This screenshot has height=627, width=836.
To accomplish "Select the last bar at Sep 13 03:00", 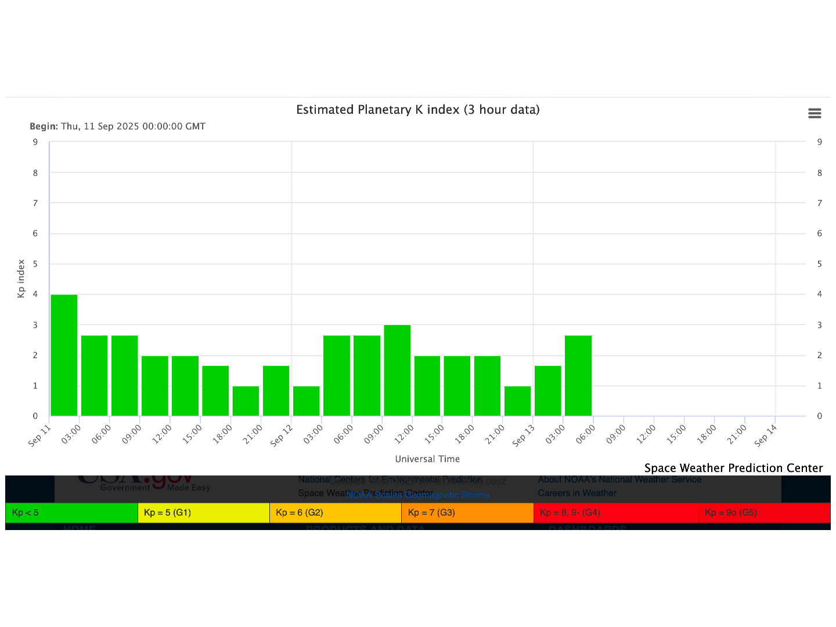I will pos(578,376).
